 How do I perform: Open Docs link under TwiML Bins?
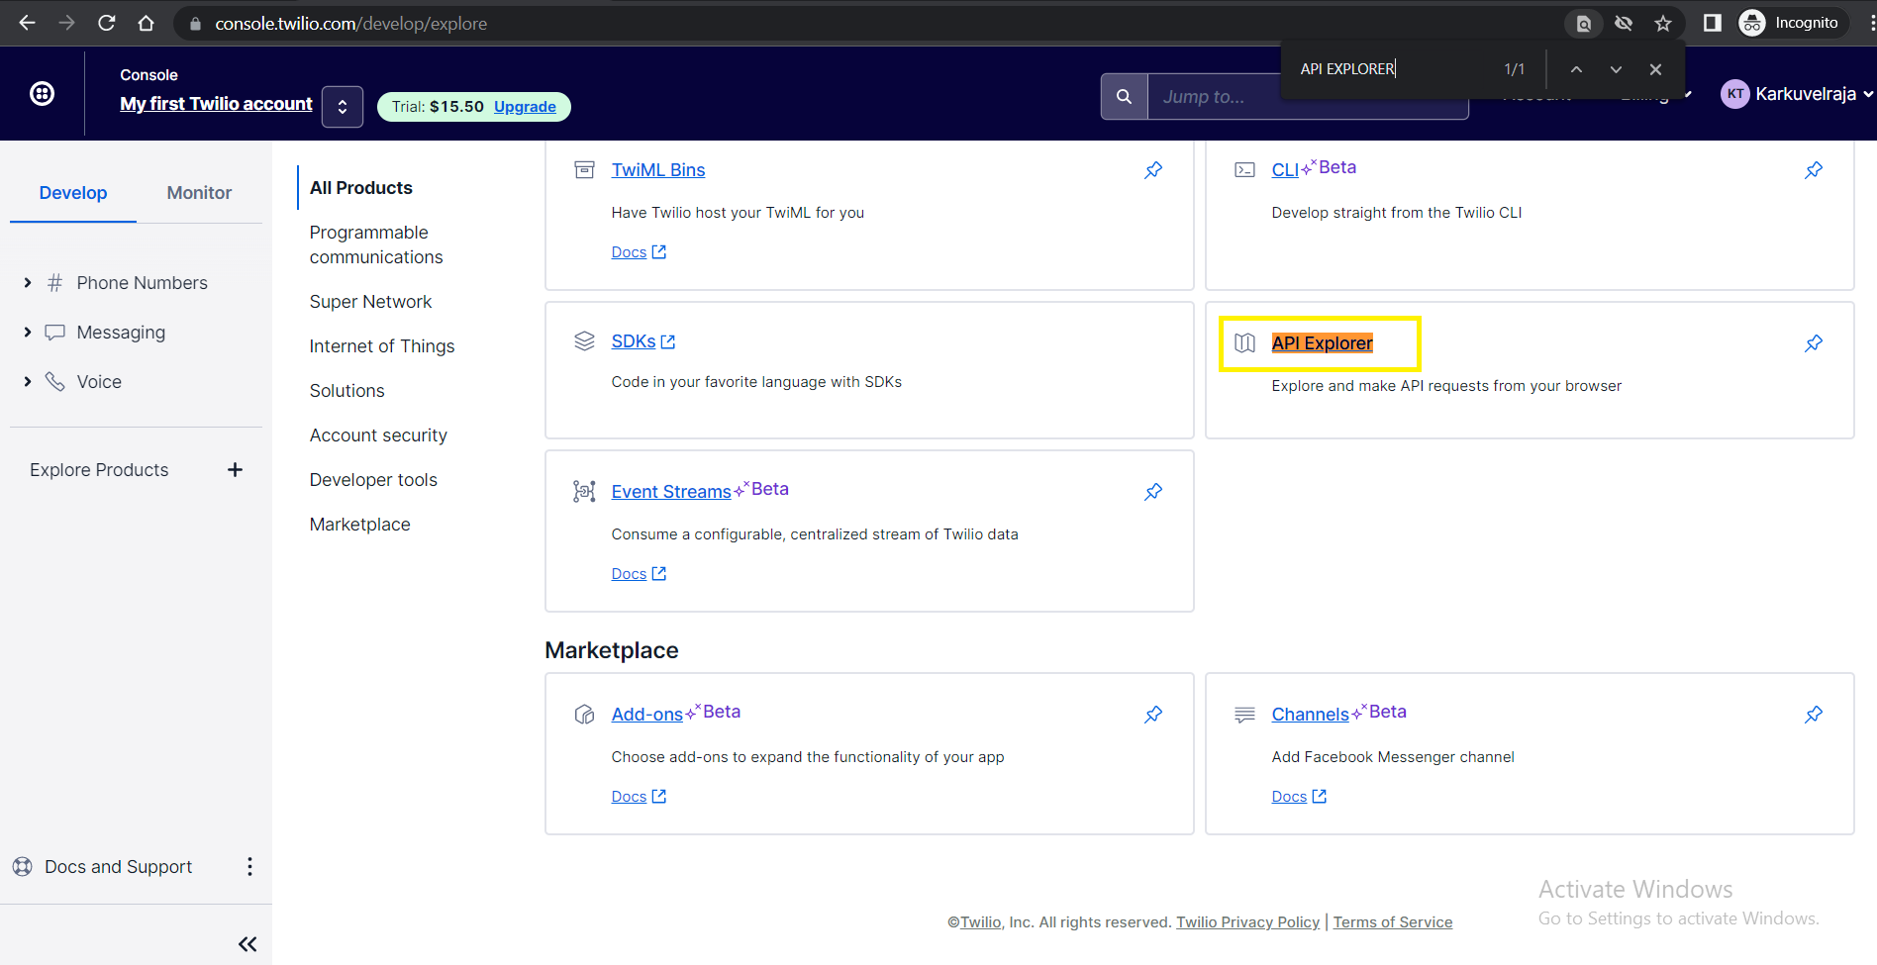tap(639, 252)
